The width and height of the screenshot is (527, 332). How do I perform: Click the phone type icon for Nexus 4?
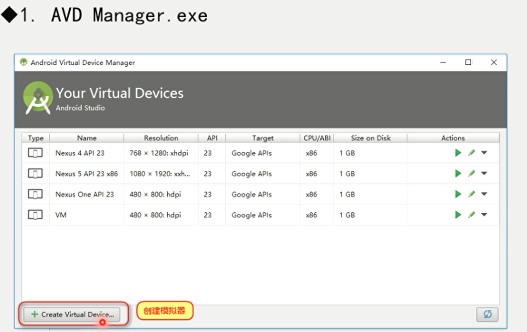pos(35,153)
